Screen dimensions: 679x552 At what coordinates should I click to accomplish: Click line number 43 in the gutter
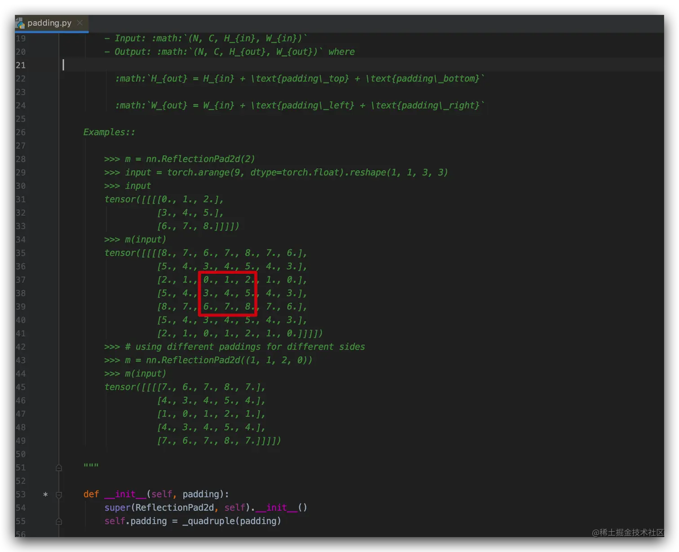(21, 360)
